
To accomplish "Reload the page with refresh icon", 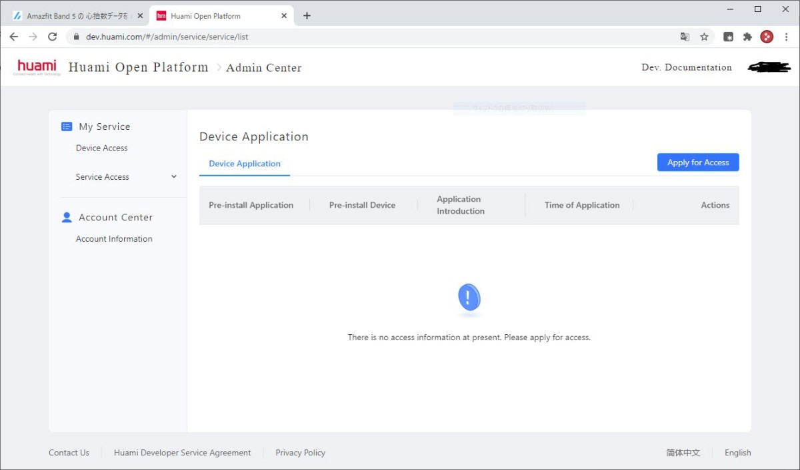I will [x=53, y=37].
